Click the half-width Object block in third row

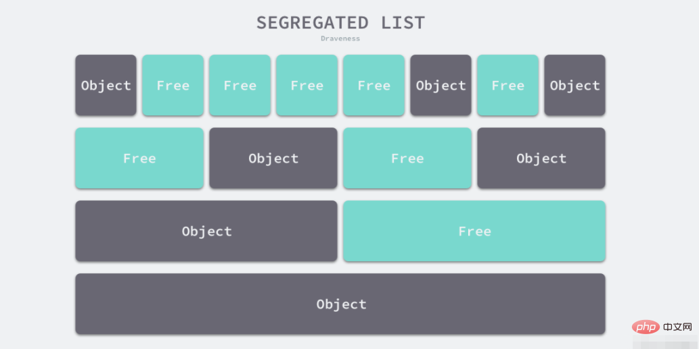[206, 231]
